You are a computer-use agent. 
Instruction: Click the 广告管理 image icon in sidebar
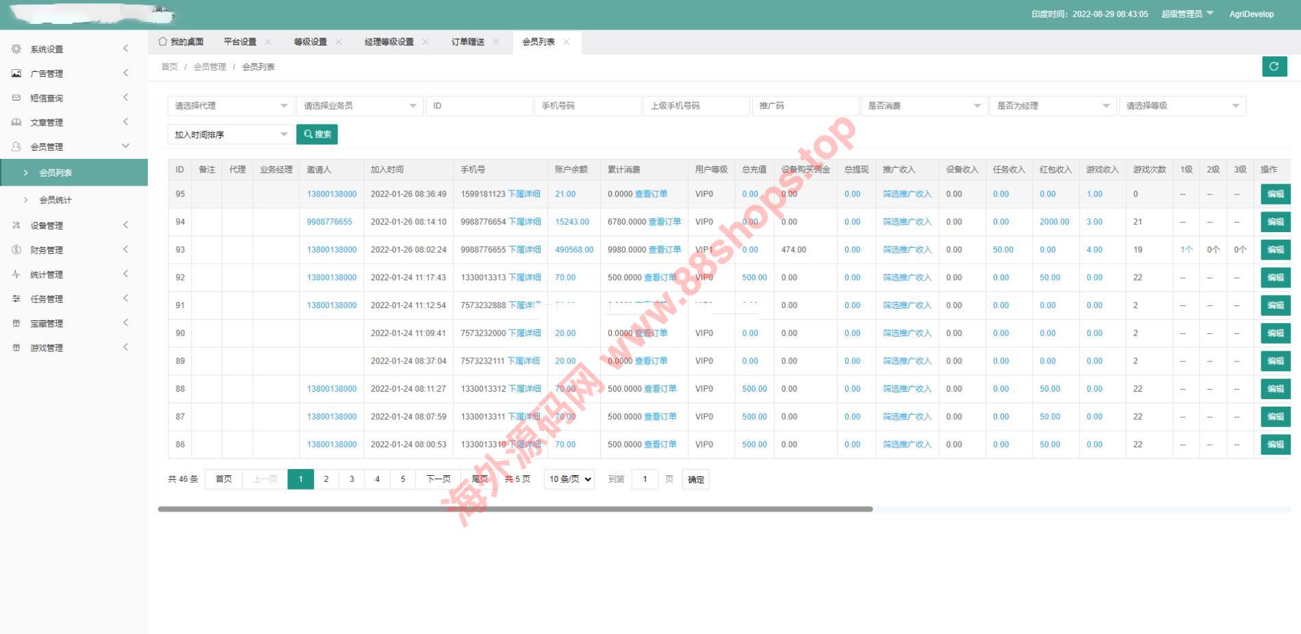pos(16,73)
